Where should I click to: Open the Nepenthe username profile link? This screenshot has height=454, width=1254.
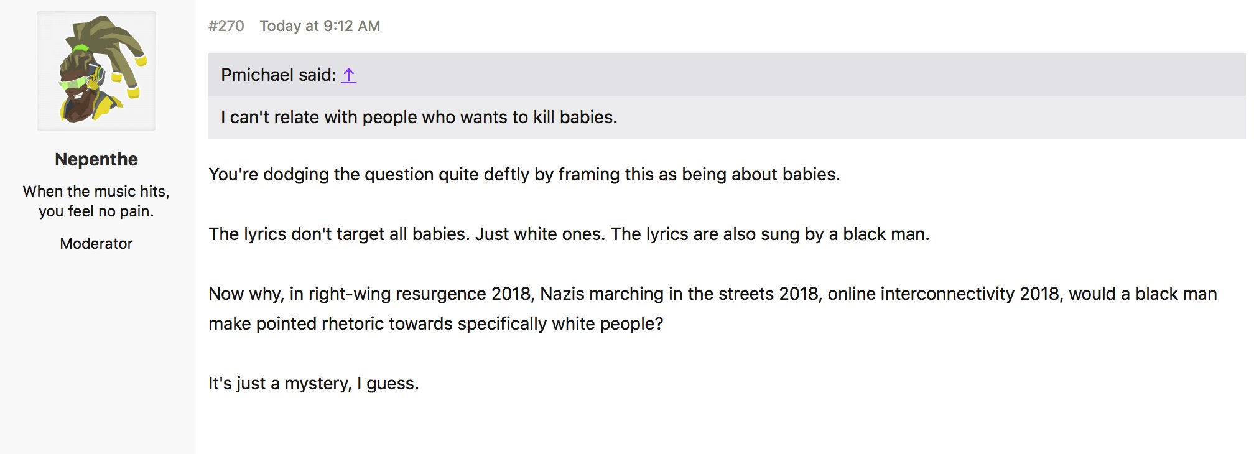coord(96,159)
